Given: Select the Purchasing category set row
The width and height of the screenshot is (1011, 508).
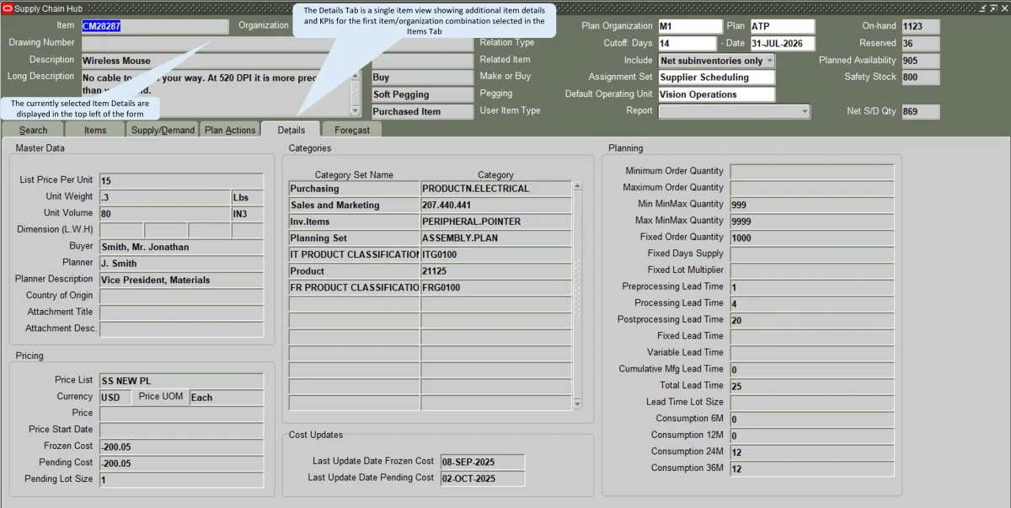Looking at the screenshot, I should point(354,189).
